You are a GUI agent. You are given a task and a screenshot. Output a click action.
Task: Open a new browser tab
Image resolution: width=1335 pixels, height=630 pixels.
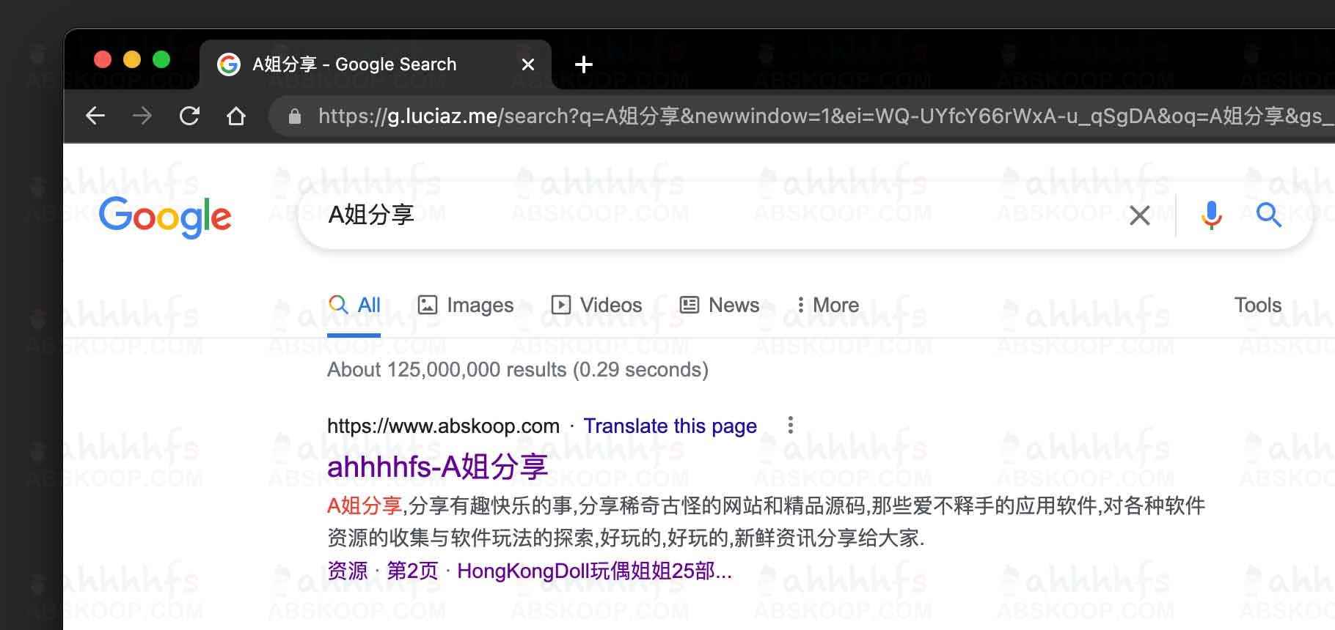583,64
